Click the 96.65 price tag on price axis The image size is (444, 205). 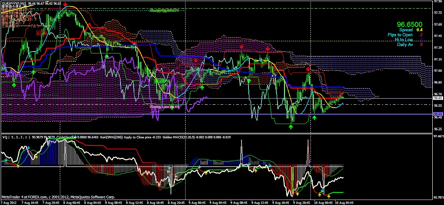coord(437,99)
